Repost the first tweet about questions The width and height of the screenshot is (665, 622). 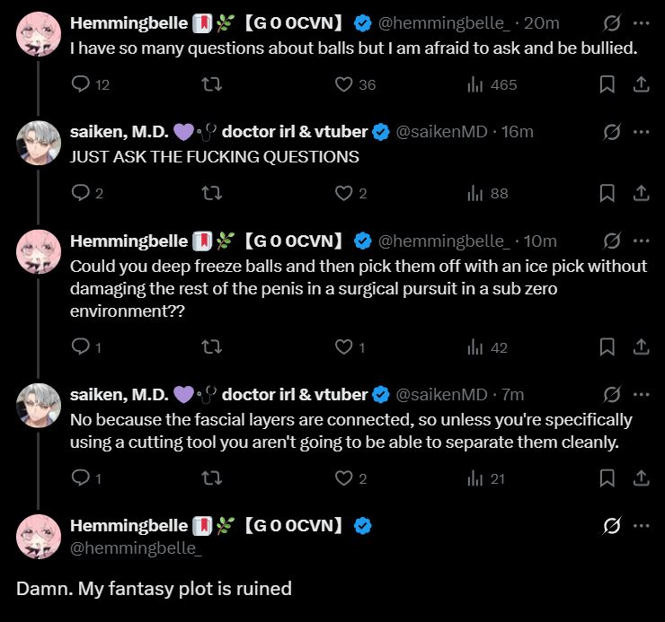211,84
